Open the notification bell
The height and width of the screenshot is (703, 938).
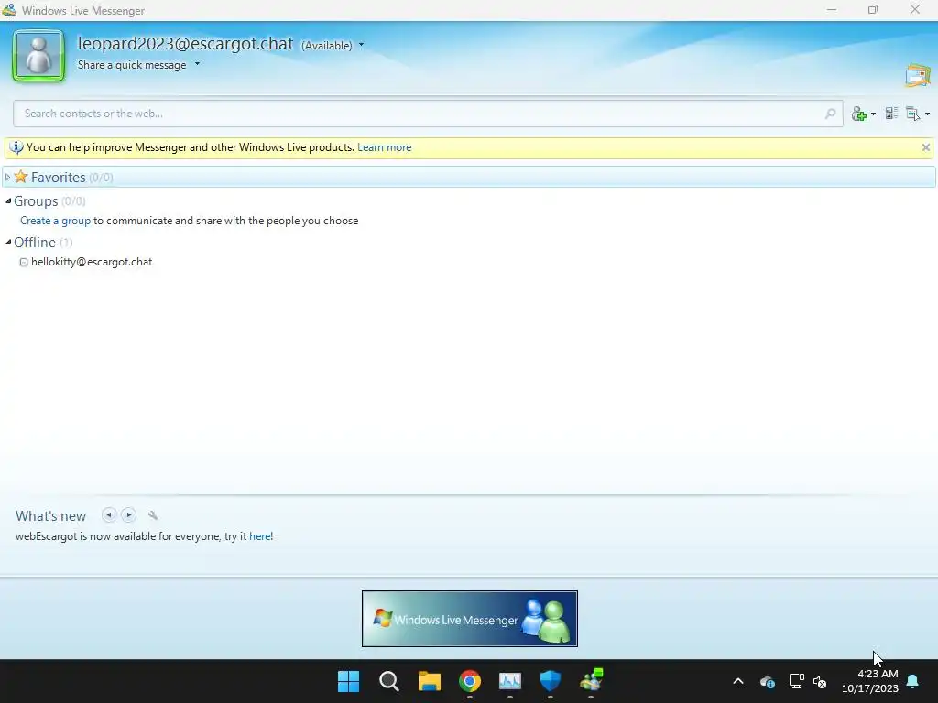pyautogui.click(x=913, y=681)
